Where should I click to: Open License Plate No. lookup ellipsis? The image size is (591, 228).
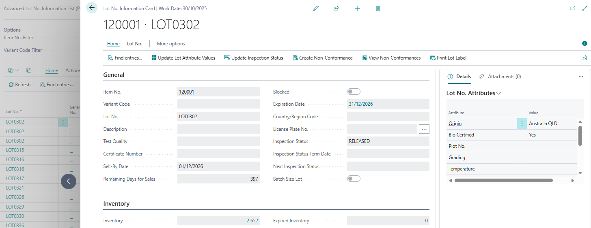point(424,129)
